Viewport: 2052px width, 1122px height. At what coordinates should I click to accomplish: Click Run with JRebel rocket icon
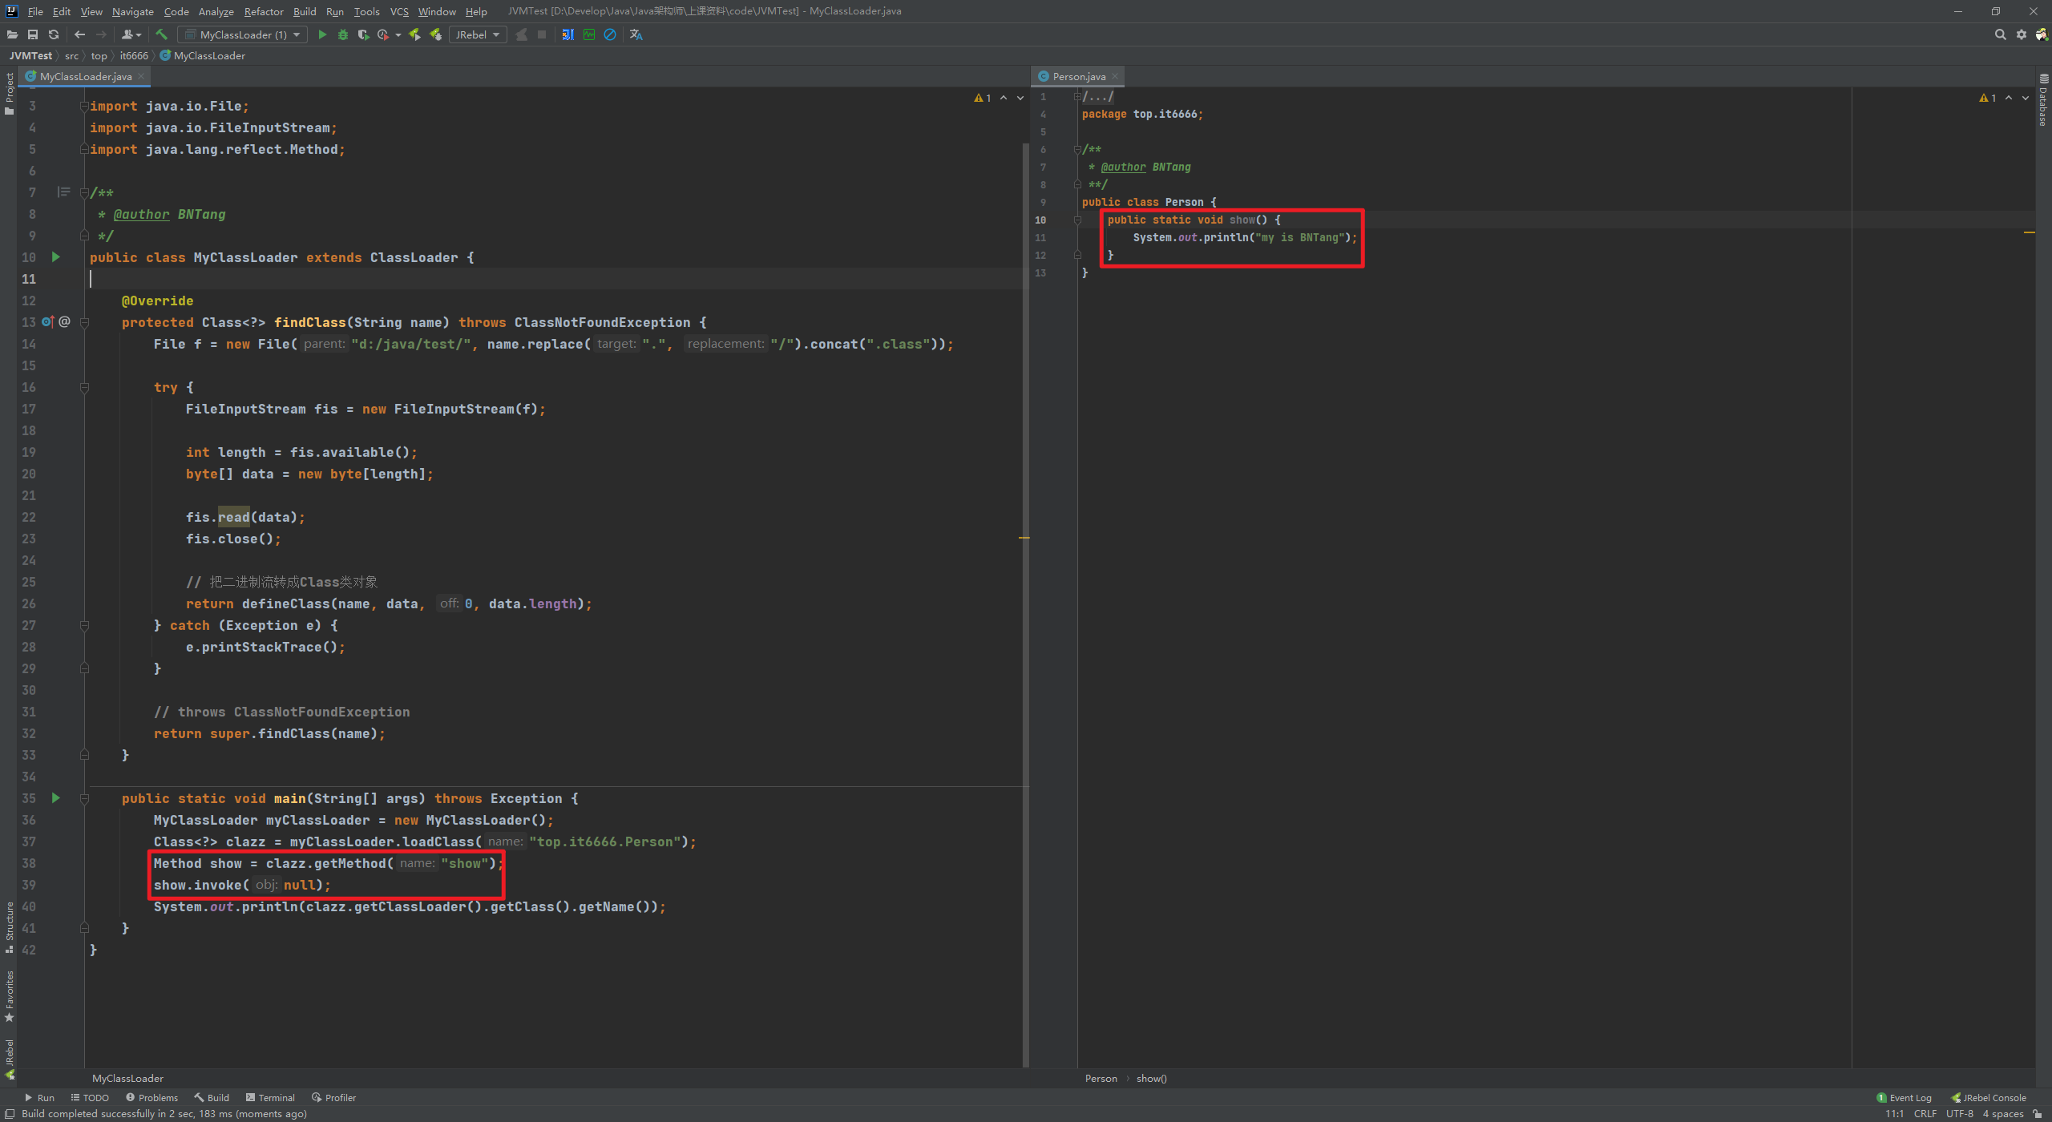(x=414, y=34)
